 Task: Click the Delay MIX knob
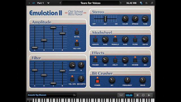[125, 60]
